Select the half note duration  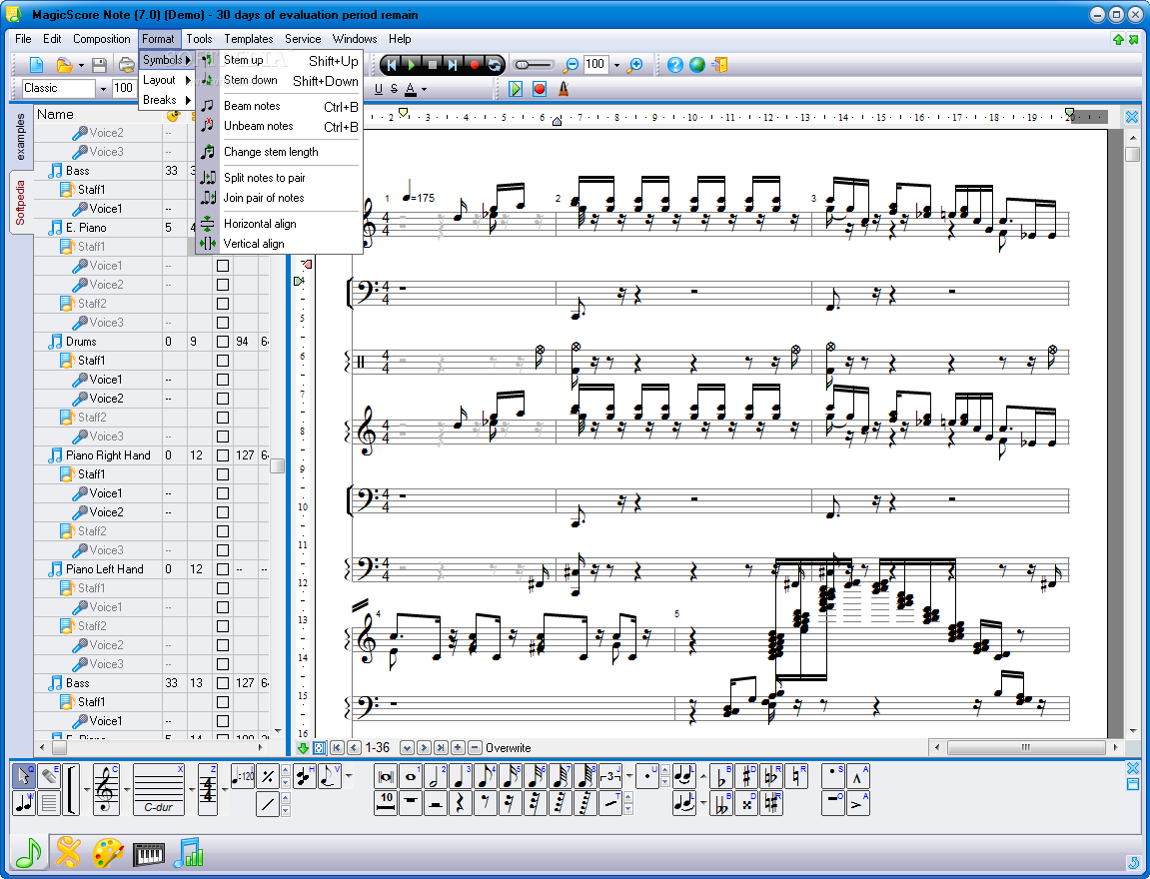[x=435, y=776]
